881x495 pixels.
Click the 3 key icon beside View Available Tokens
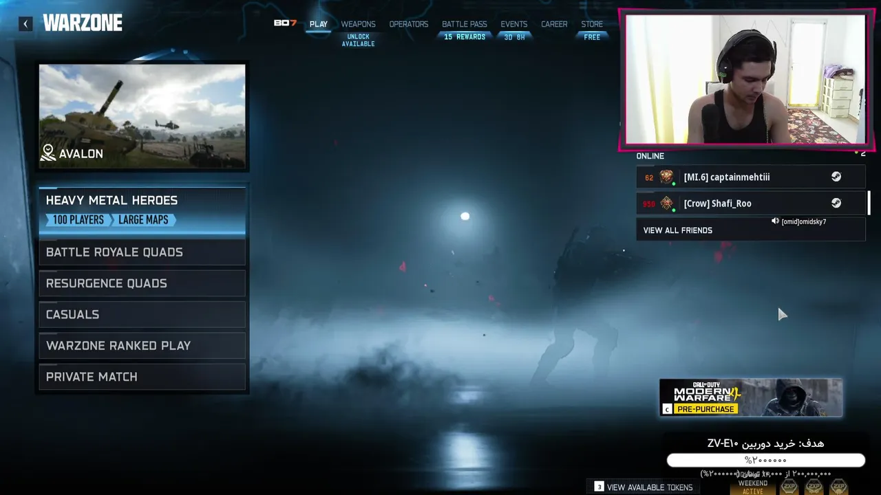[599, 487]
